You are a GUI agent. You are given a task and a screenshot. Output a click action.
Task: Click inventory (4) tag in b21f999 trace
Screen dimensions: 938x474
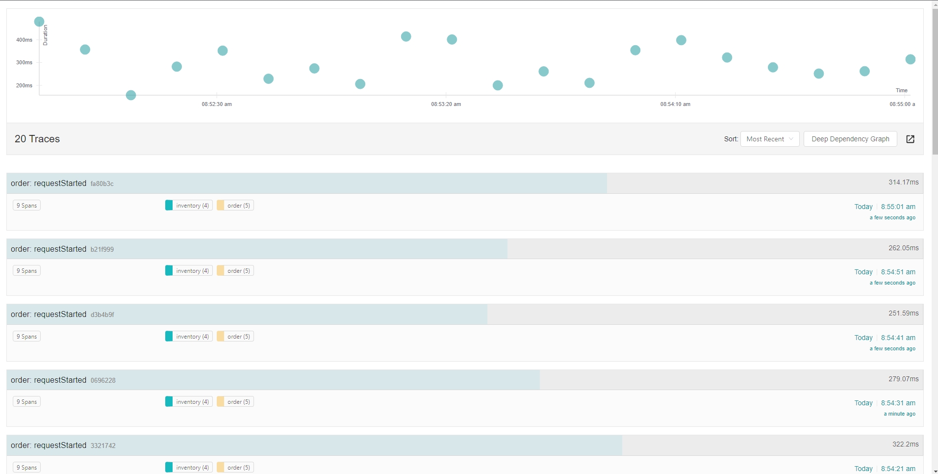click(189, 271)
